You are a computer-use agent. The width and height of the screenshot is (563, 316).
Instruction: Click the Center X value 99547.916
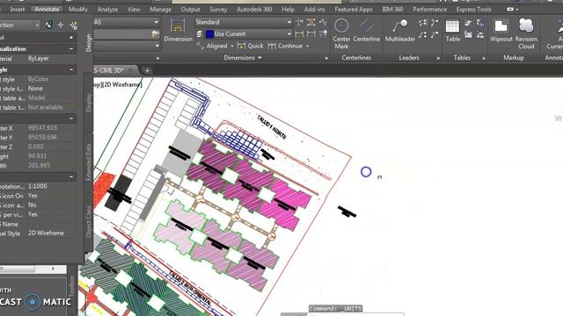tap(43, 128)
